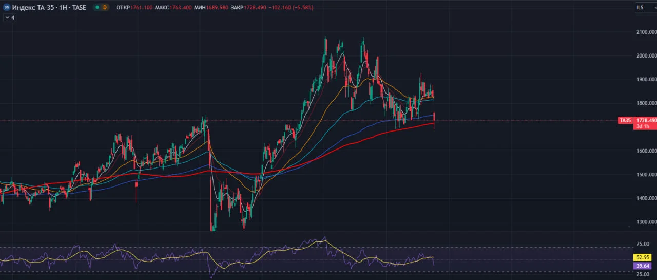657x280 pixels.
Task: Click the red TA35 price line label
Action: click(x=625, y=120)
